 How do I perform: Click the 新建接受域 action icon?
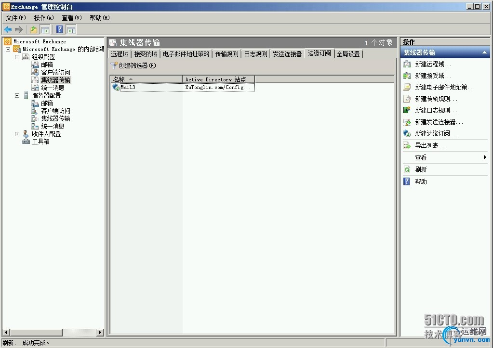pyautogui.click(x=407, y=76)
